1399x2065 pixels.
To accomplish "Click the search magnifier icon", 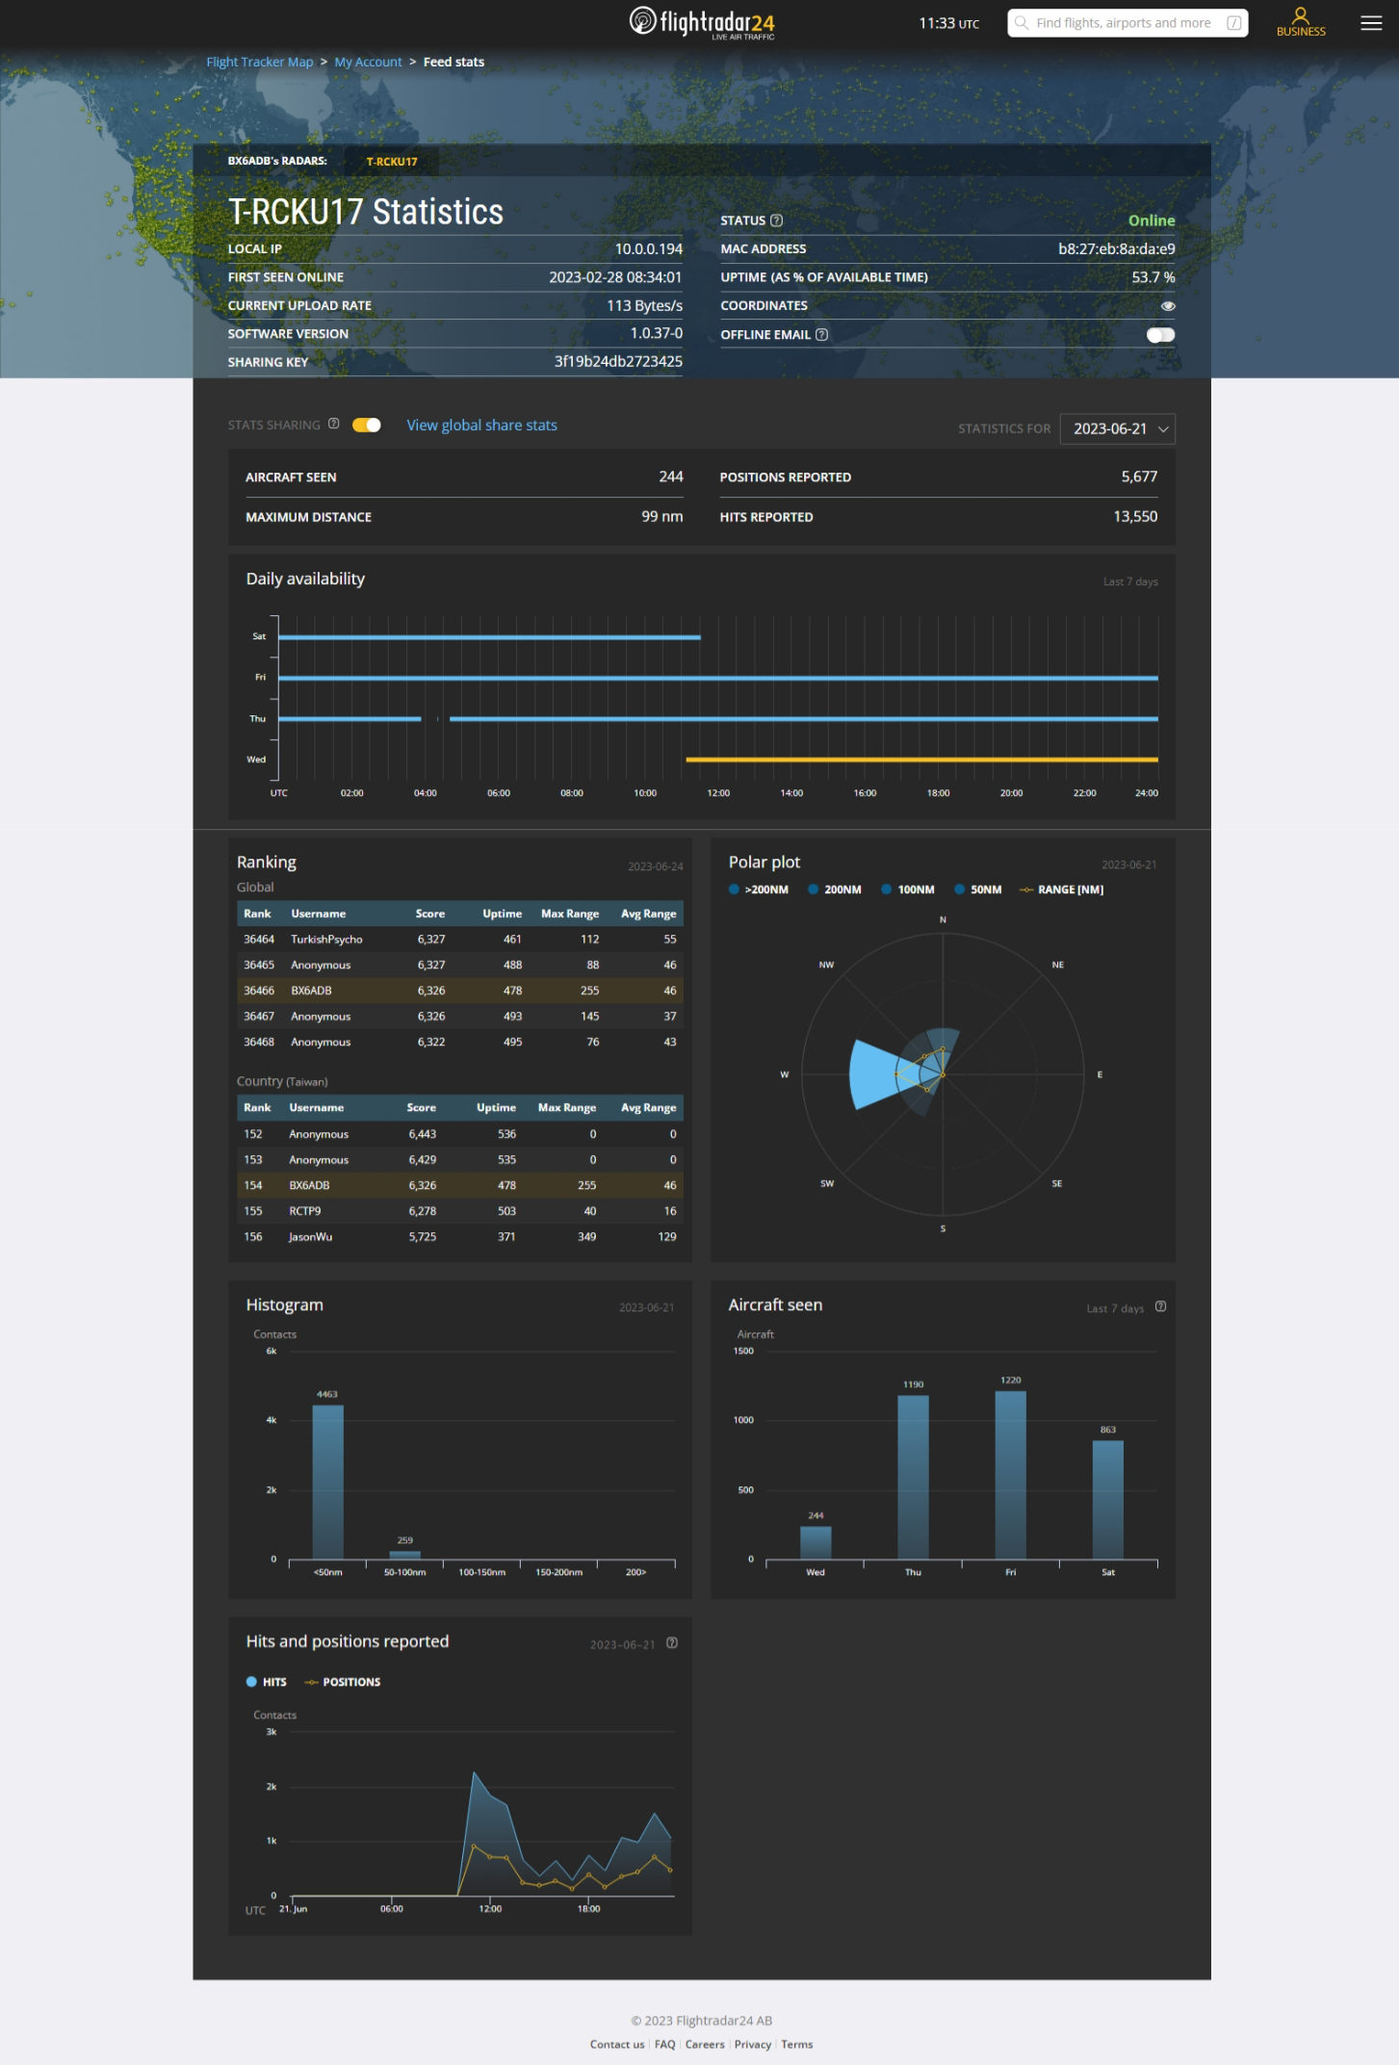I will [1022, 22].
